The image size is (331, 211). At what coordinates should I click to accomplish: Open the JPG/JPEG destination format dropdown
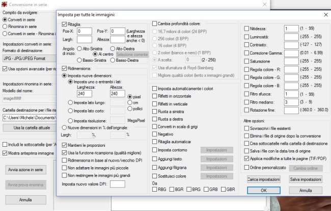(28, 58)
